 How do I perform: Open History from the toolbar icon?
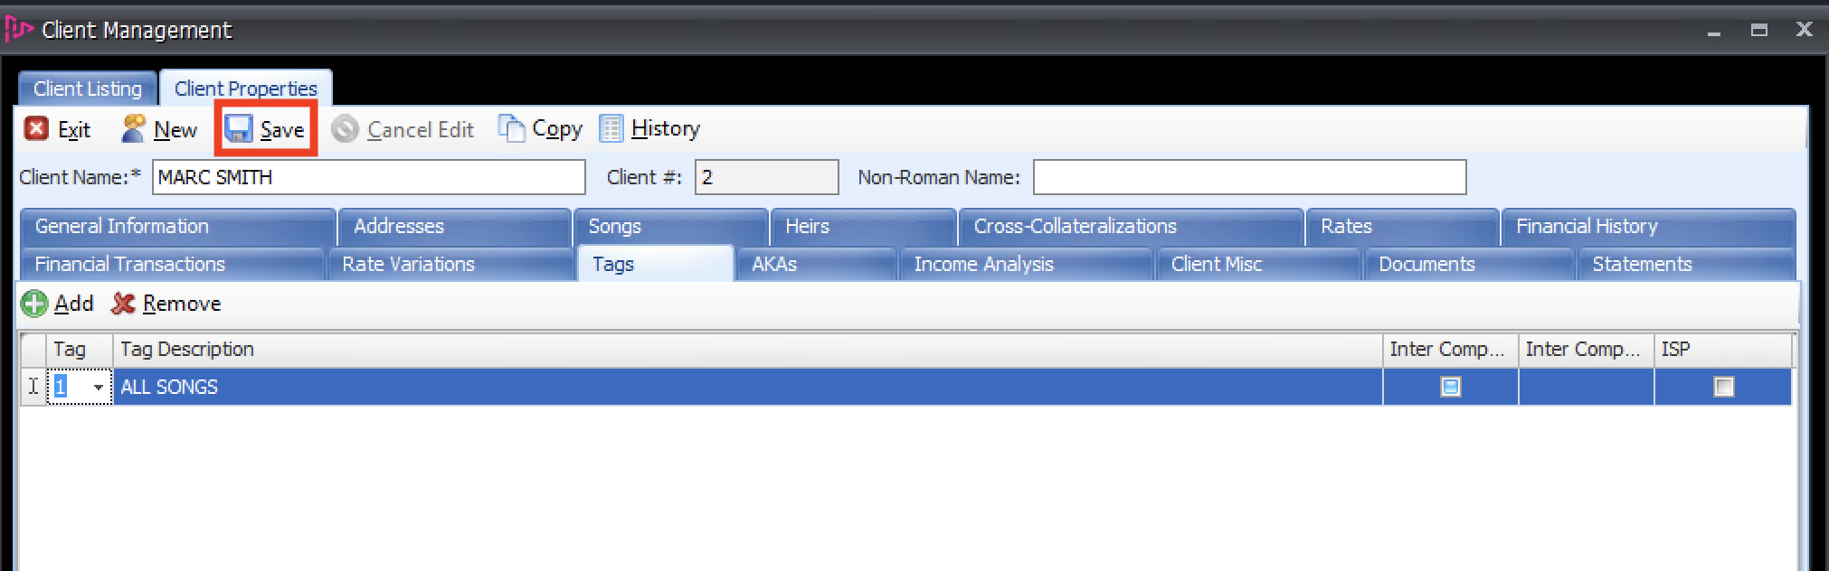click(x=611, y=129)
